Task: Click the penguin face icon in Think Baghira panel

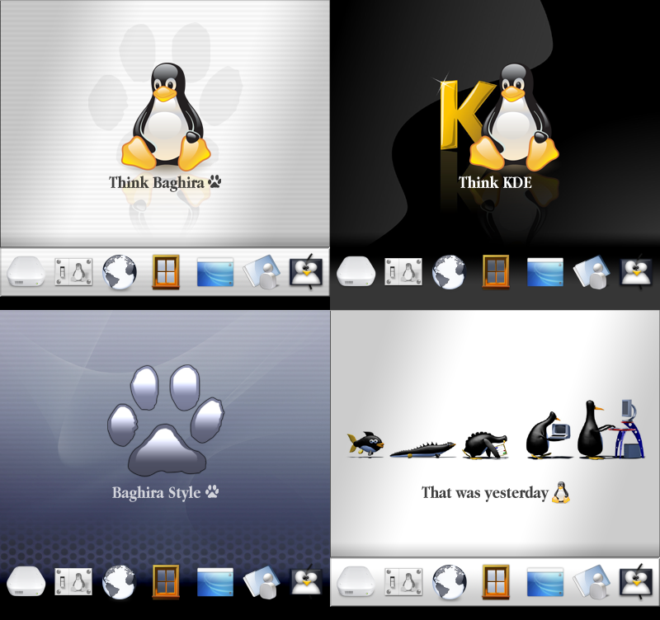Action: click(306, 272)
